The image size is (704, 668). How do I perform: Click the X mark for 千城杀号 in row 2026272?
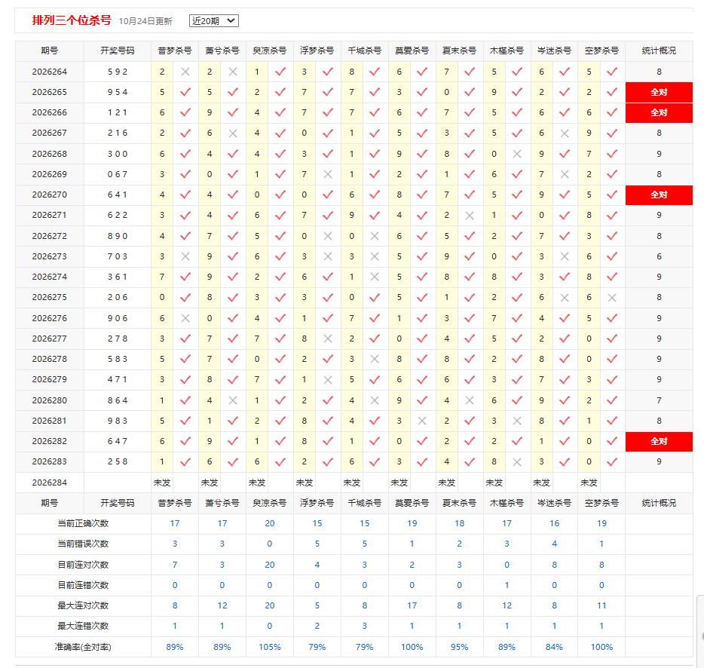(375, 236)
